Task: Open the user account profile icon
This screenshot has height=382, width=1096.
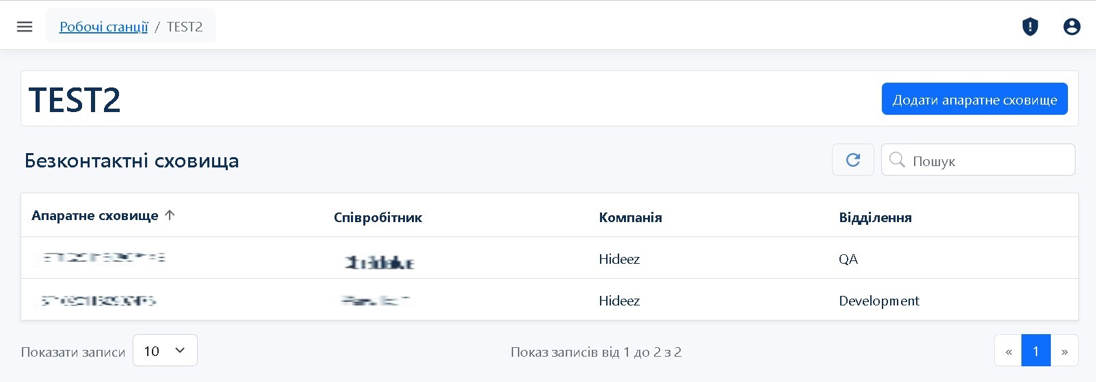Action: [x=1071, y=27]
